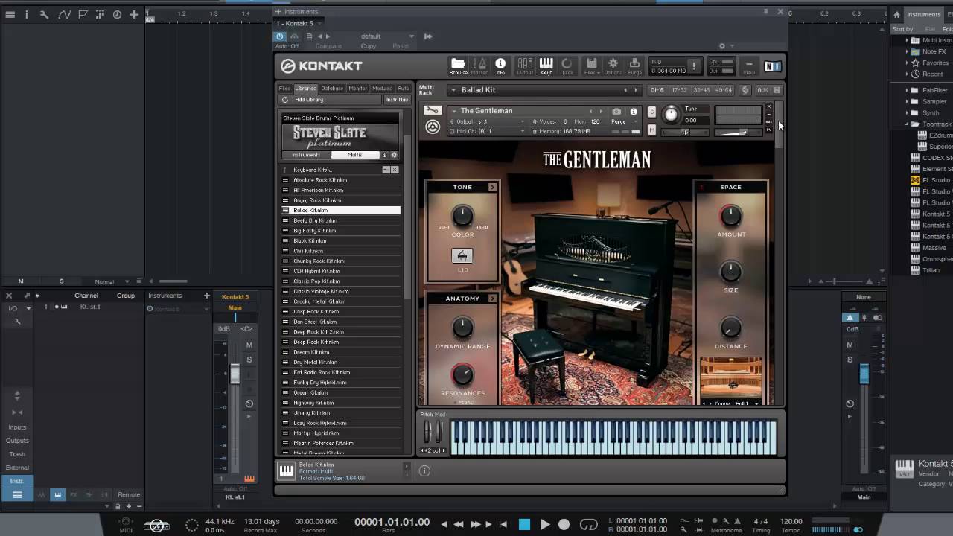This screenshot has width=953, height=536.
Task: Start recording with the record button
Action: coord(564,525)
